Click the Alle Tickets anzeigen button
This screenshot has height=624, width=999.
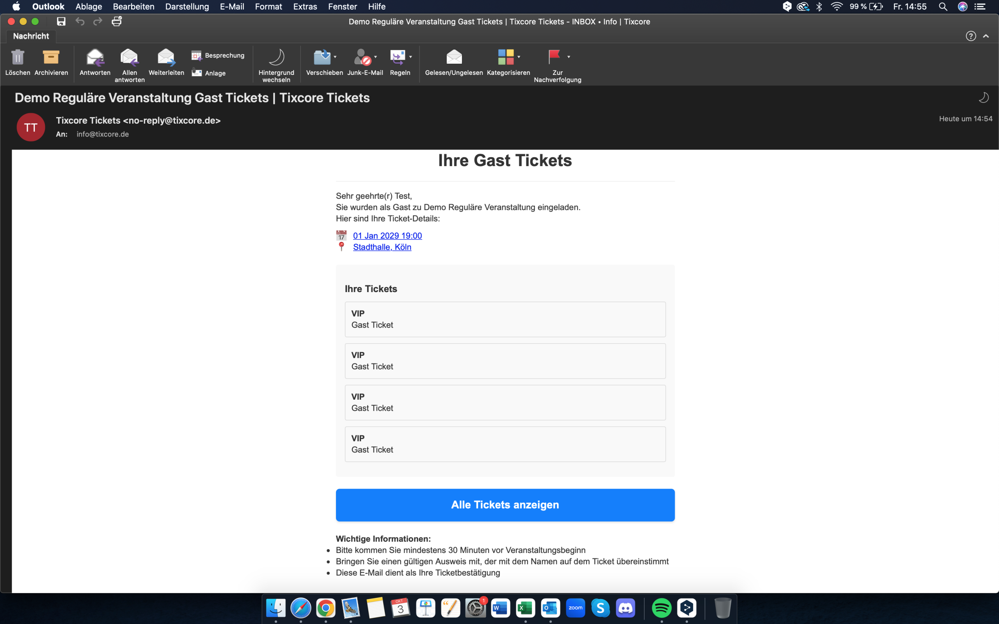click(x=505, y=505)
